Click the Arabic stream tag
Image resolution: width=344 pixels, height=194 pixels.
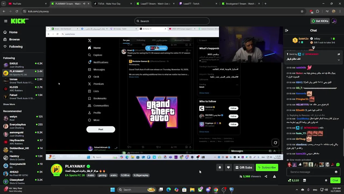(x=91, y=175)
